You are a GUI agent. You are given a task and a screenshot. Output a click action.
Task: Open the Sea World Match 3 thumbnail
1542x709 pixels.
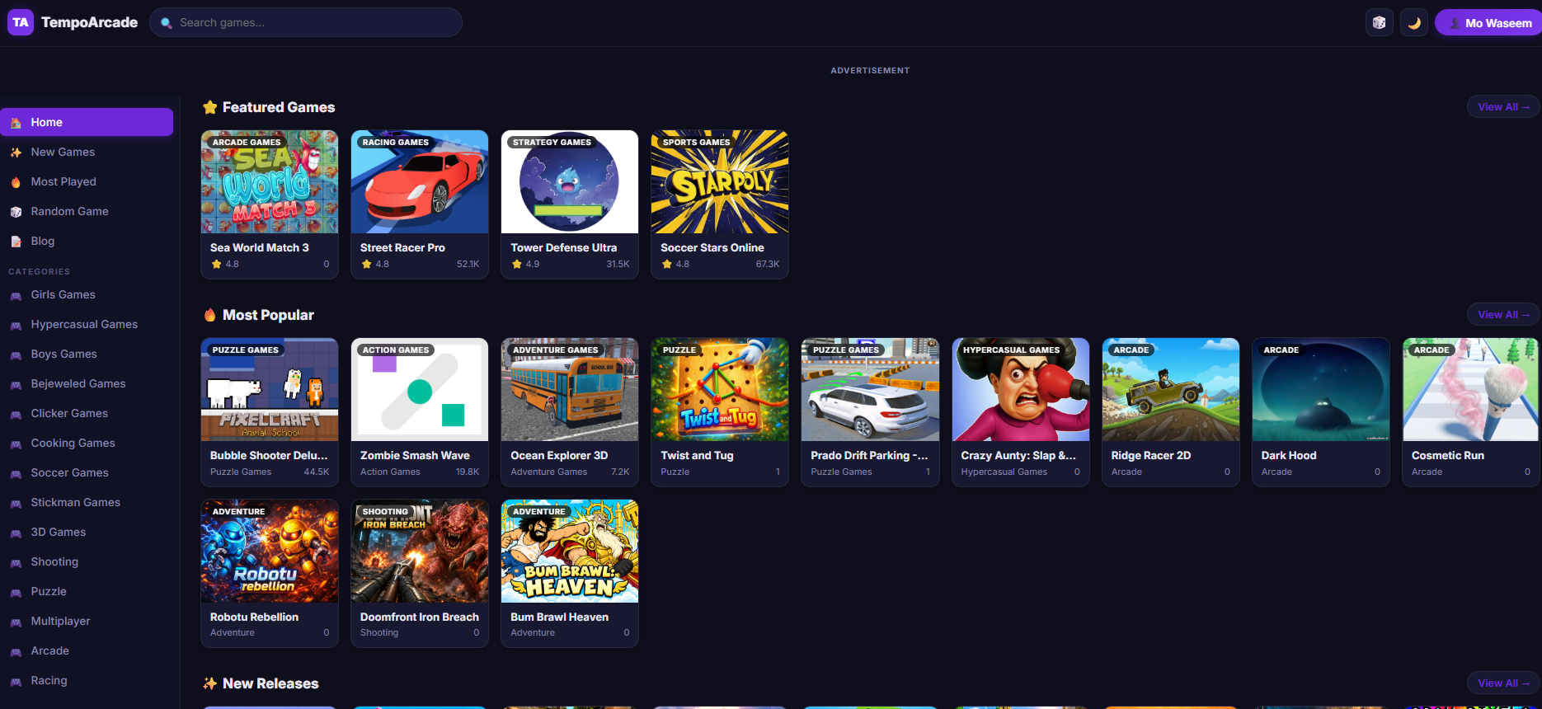tap(270, 181)
